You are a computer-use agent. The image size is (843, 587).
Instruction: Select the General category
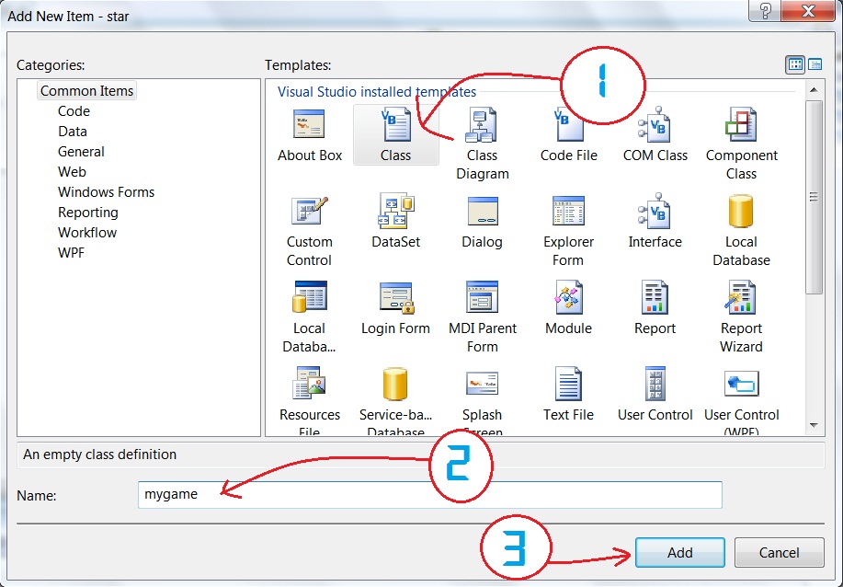[x=81, y=152]
